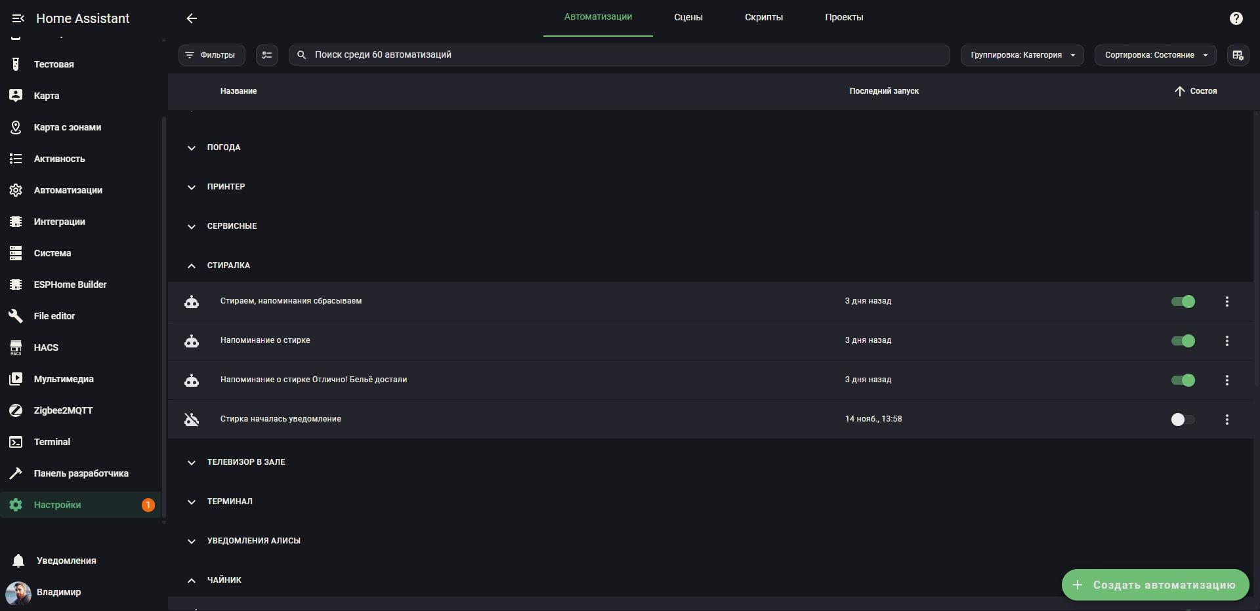The width and height of the screenshot is (1260, 611).
Task: Switch to the Сцены tab
Action: point(688,18)
